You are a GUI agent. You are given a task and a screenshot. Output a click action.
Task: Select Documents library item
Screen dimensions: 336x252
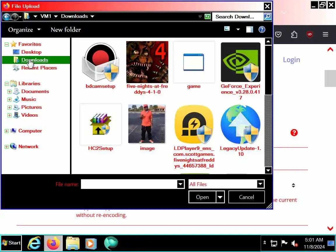tap(35, 91)
